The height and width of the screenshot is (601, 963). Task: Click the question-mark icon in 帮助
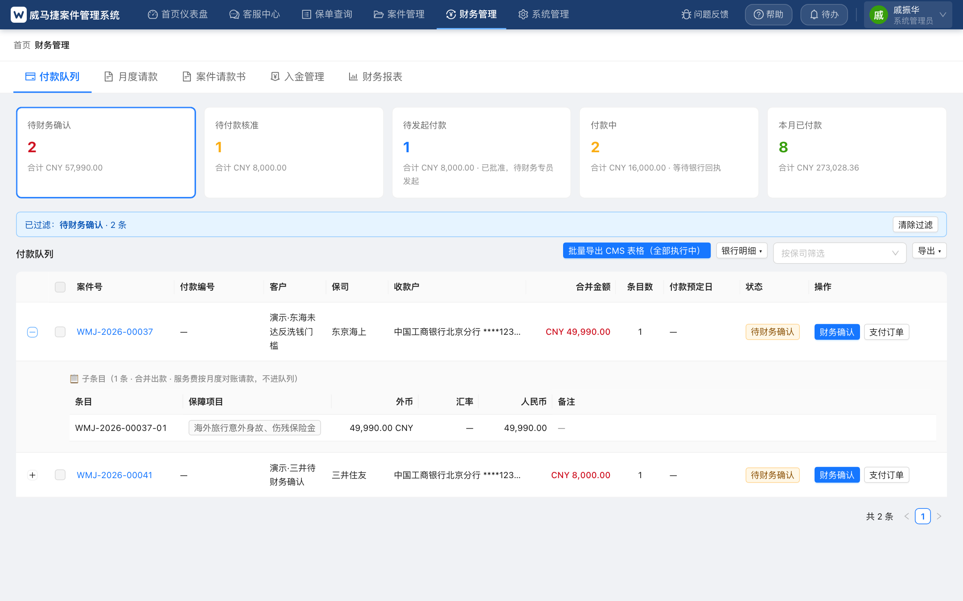[x=758, y=15]
